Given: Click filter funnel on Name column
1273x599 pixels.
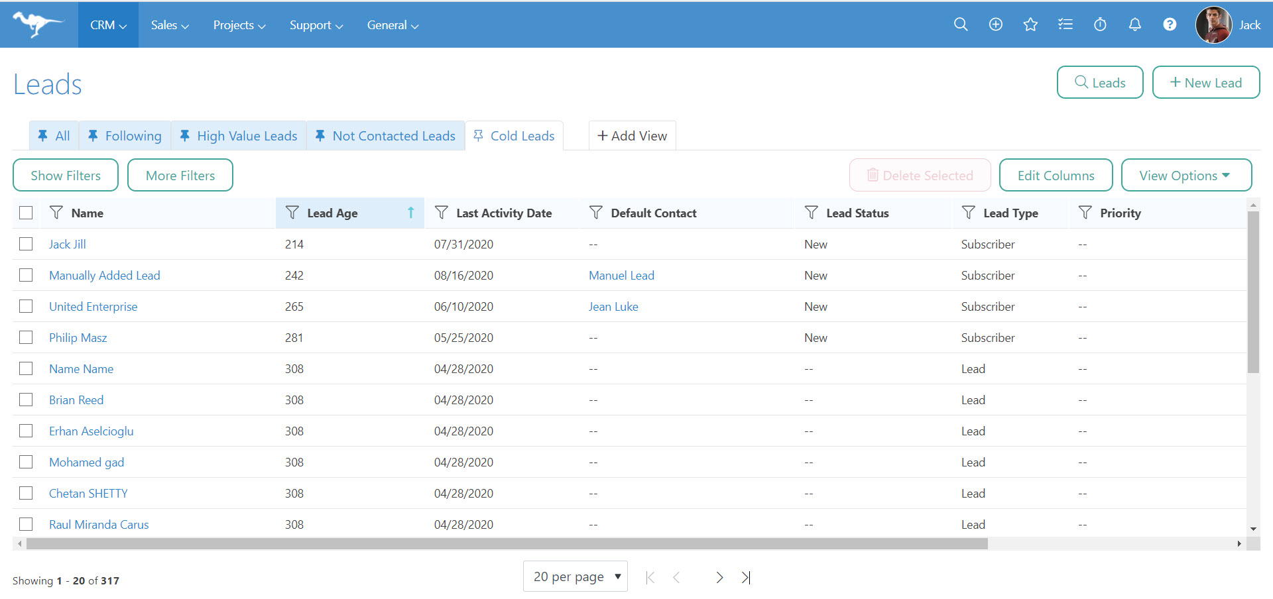Looking at the screenshot, I should click(x=56, y=212).
